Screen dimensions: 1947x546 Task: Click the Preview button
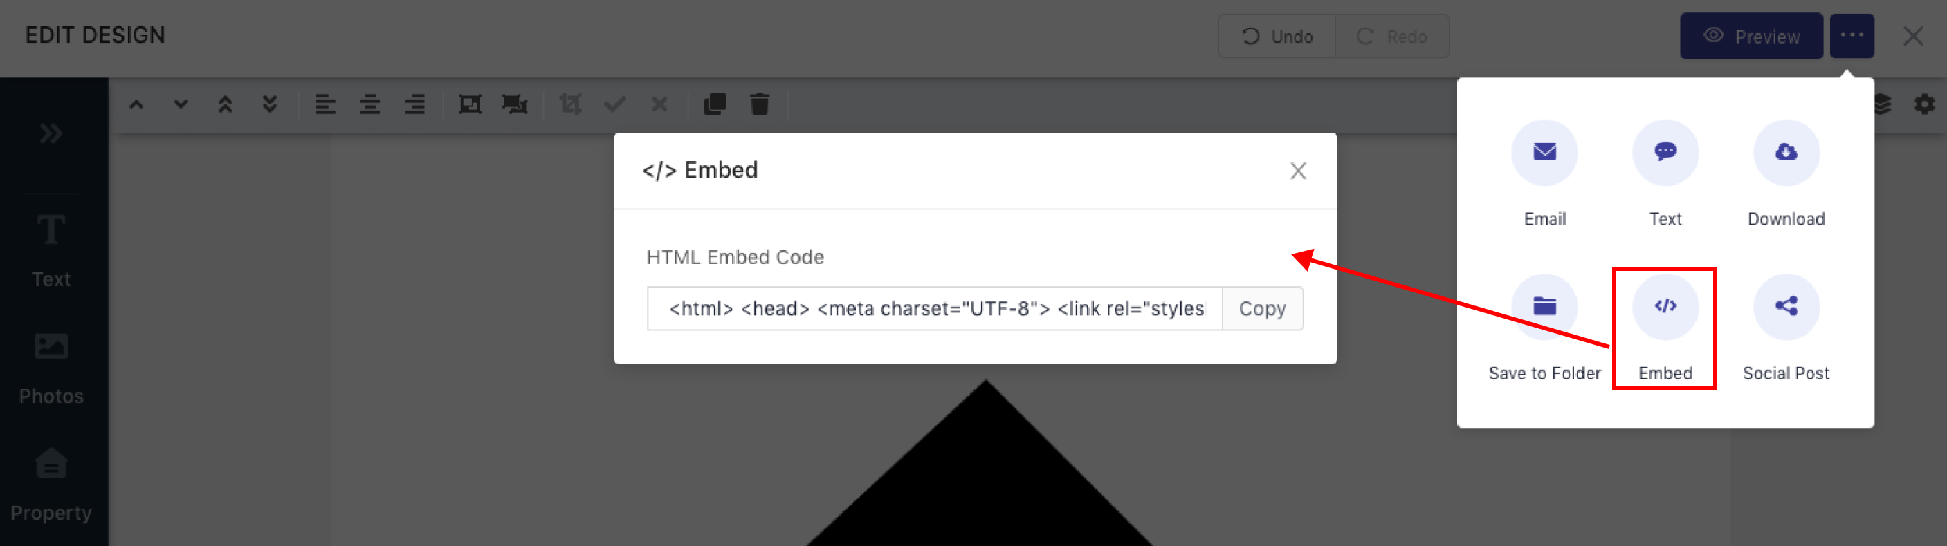pyautogui.click(x=1751, y=35)
